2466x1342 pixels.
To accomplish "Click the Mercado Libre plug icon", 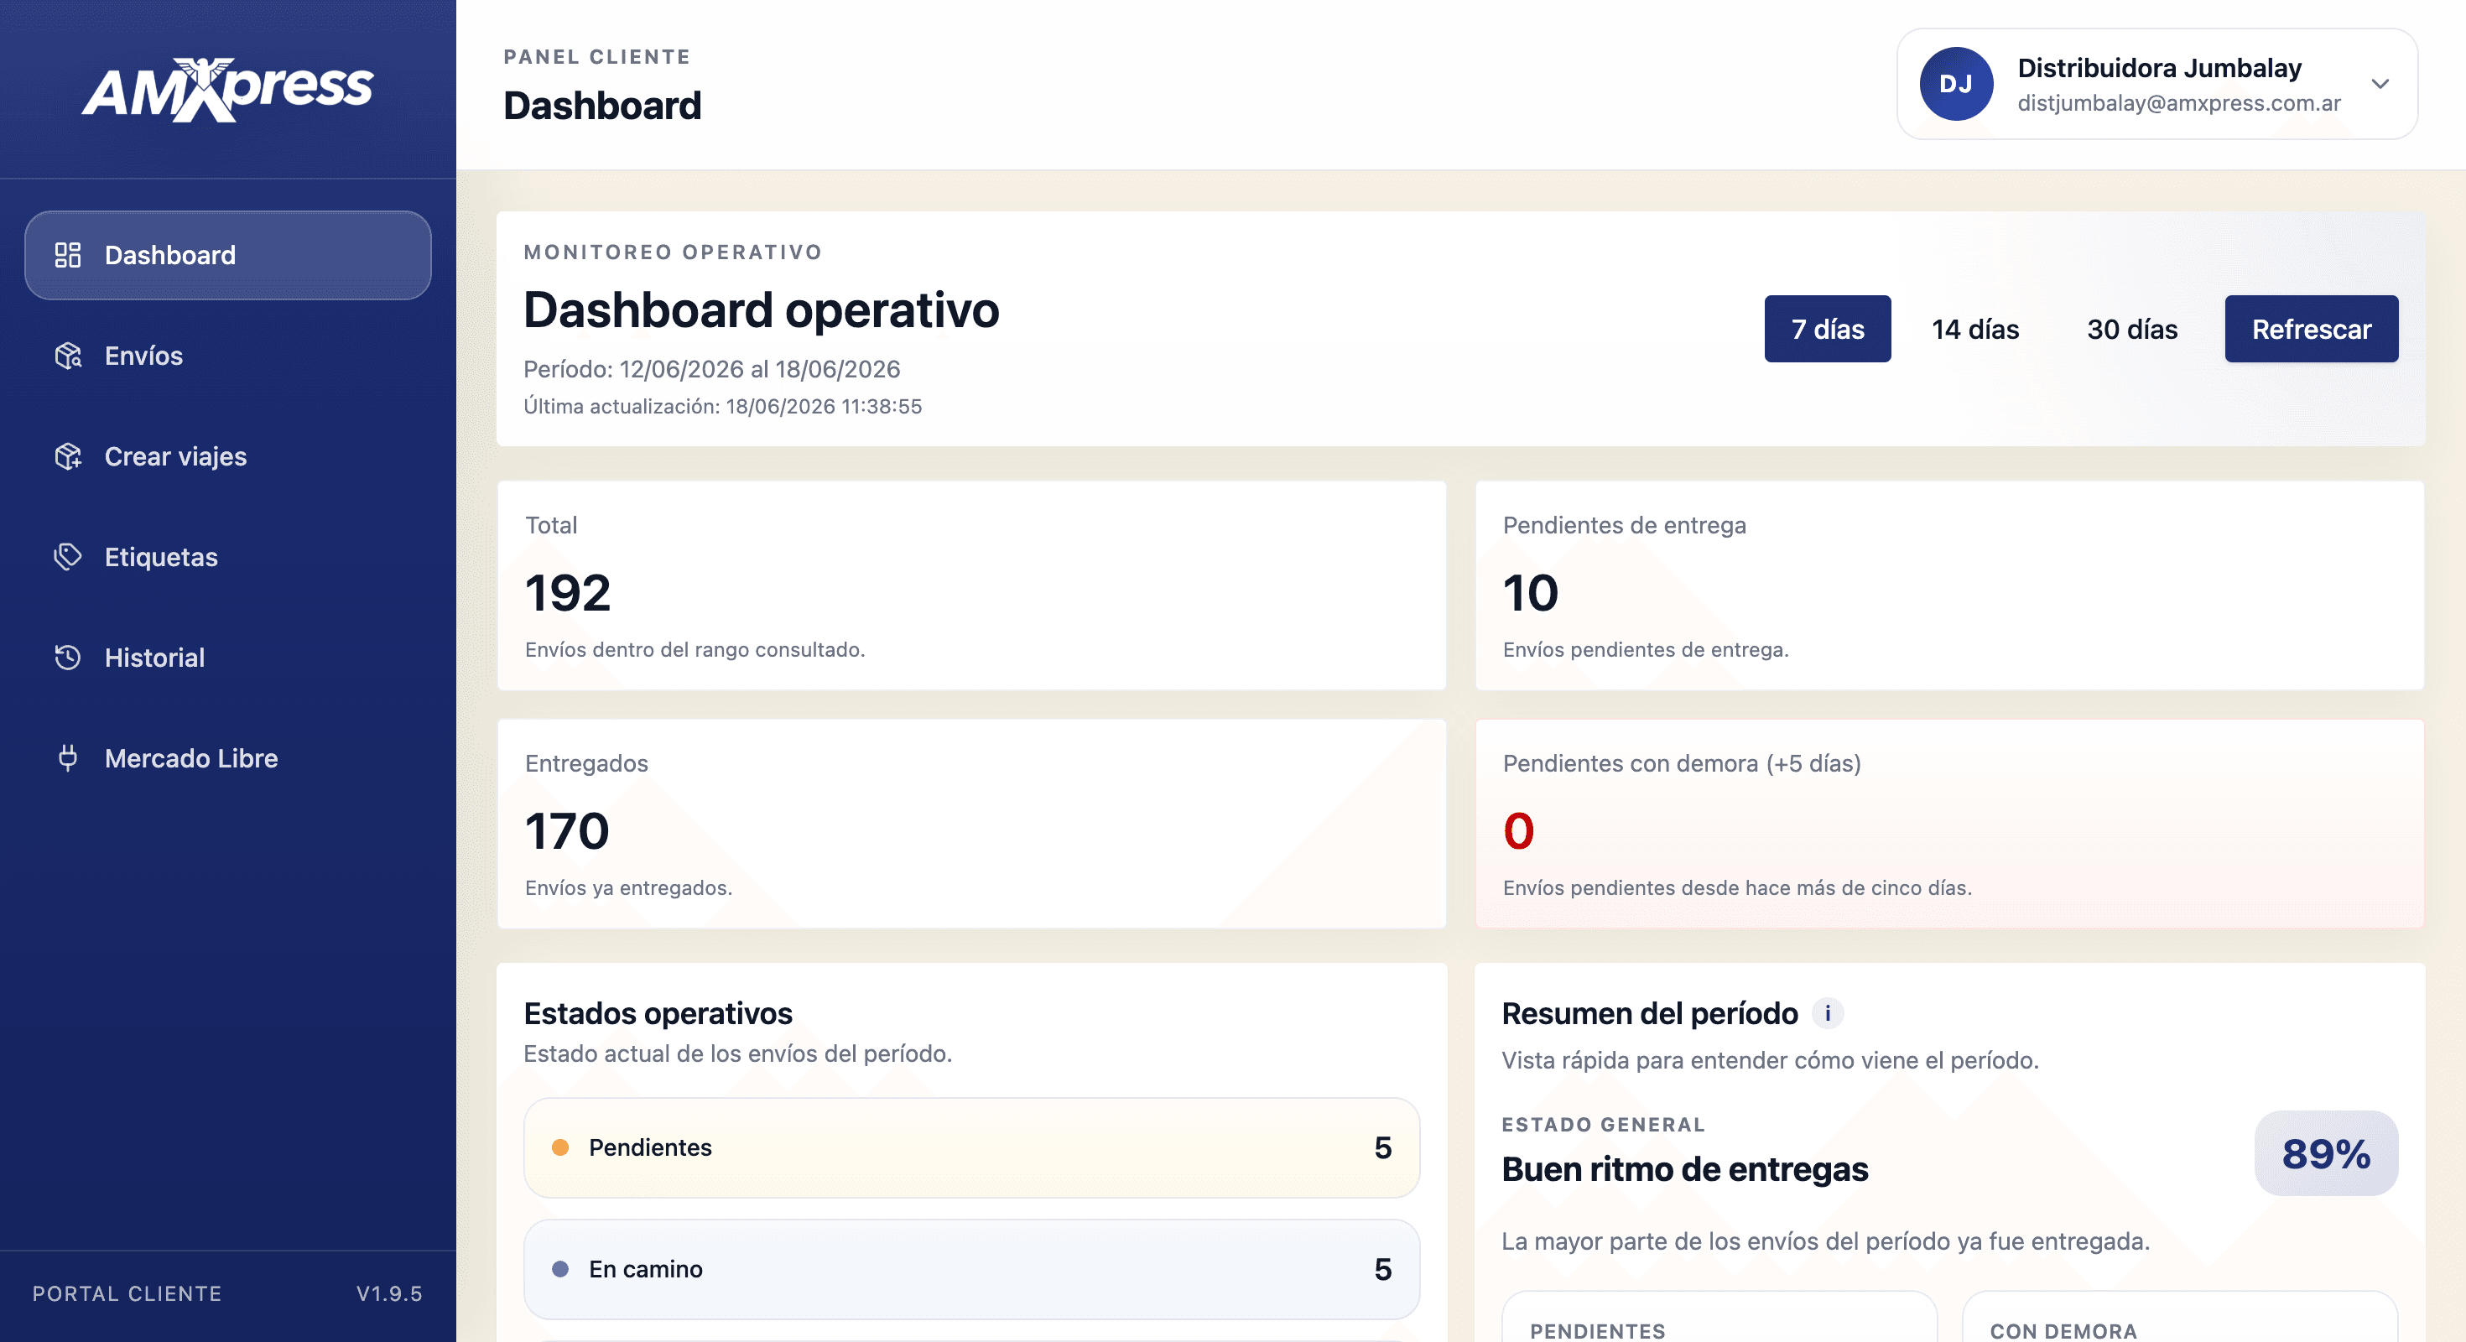I will click(x=68, y=757).
